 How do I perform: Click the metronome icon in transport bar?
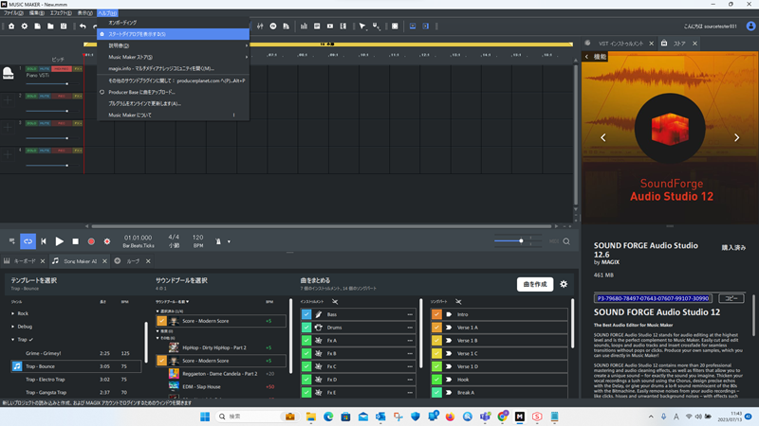pos(218,241)
